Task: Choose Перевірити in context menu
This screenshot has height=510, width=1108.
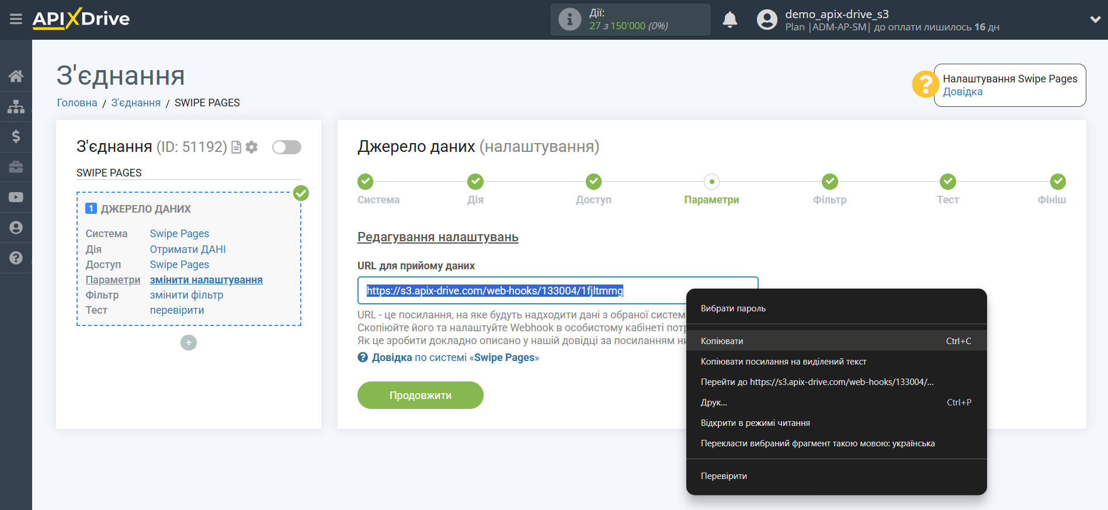Action: (x=836, y=476)
